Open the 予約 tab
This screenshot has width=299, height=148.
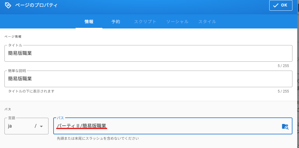(116, 22)
